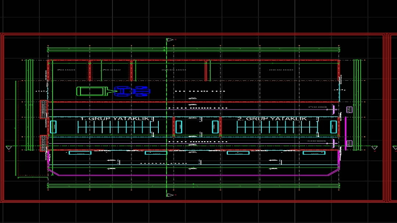Select the green dashed vertical center axis line
The height and width of the screenshot is (223, 397).
[166, 164]
